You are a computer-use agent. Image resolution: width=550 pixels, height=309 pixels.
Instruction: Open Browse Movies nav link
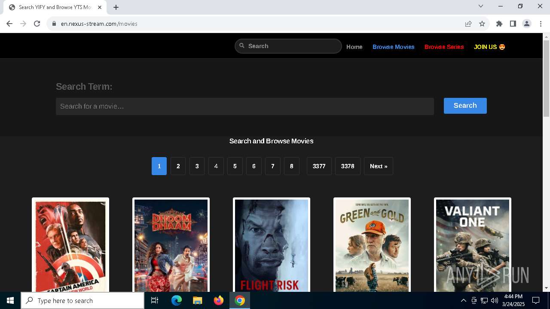(394, 47)
